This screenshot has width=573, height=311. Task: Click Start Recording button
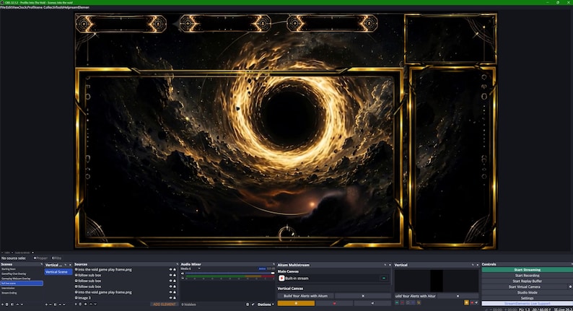527,276
